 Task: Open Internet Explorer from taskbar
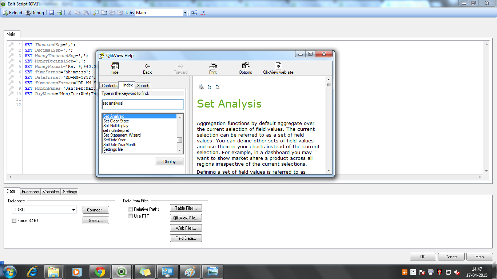point(32,272)
